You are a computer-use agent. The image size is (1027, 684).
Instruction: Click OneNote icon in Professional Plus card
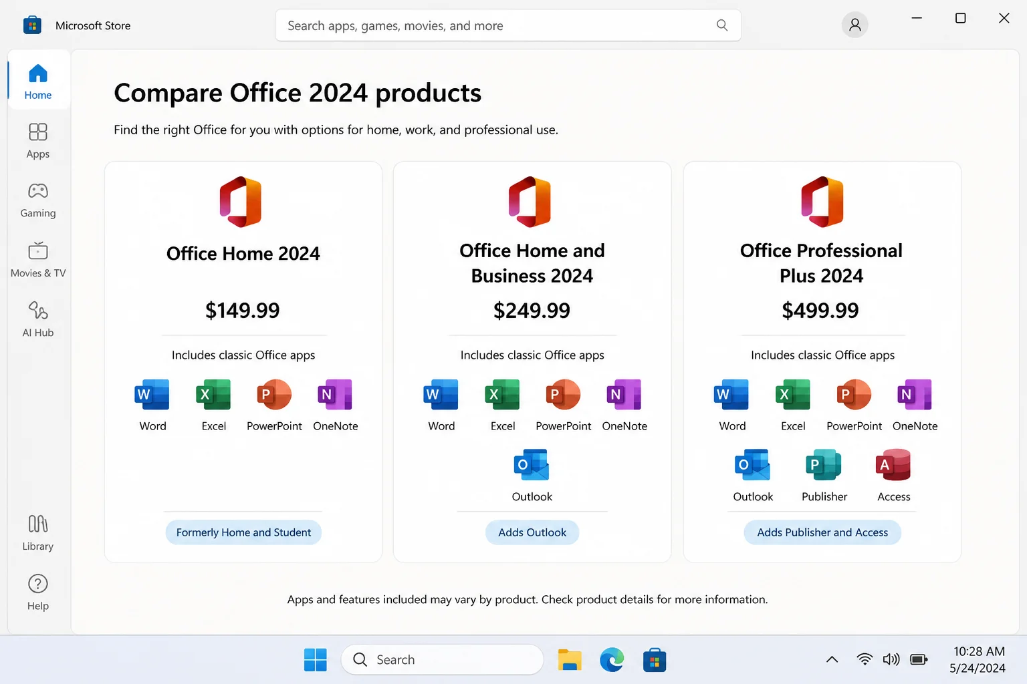coord(915,395)
